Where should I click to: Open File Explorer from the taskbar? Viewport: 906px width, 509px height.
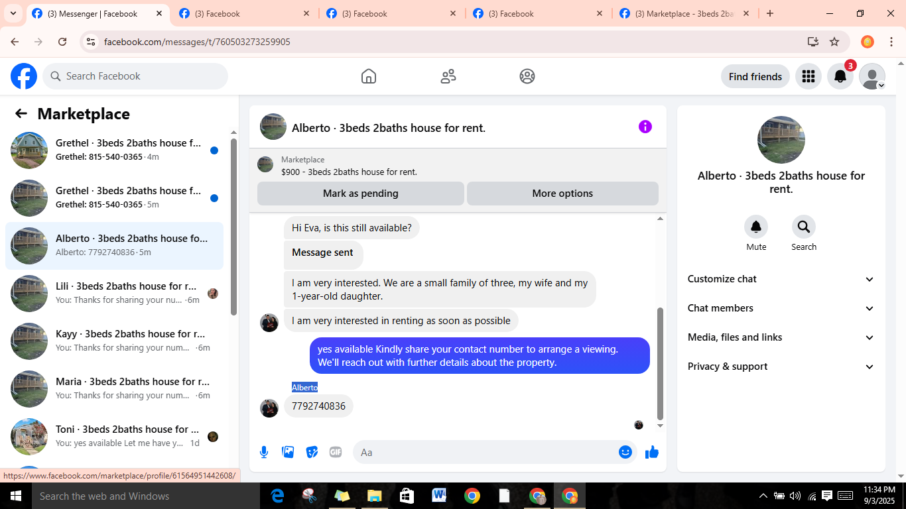pyautogui.click(x=375, y=496)
